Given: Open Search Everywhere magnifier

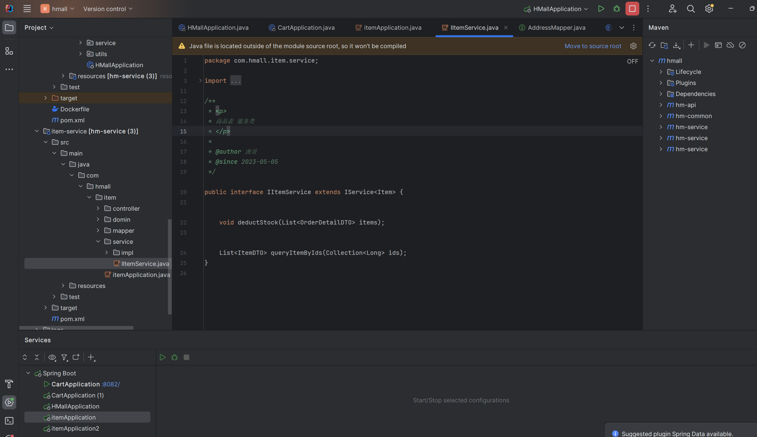Looking at the screenshot, I should point(691,9).
